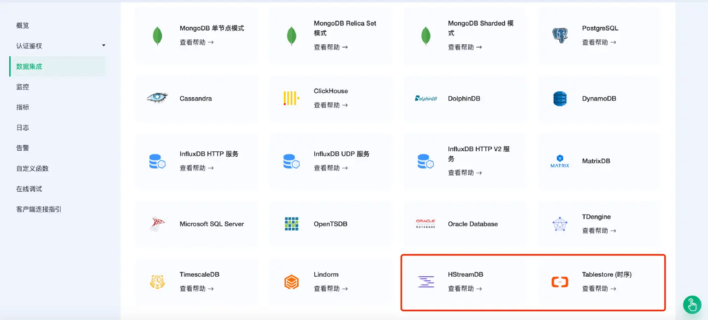
Task: Click the Cassandra eye icon
Action: coord(157,98)
